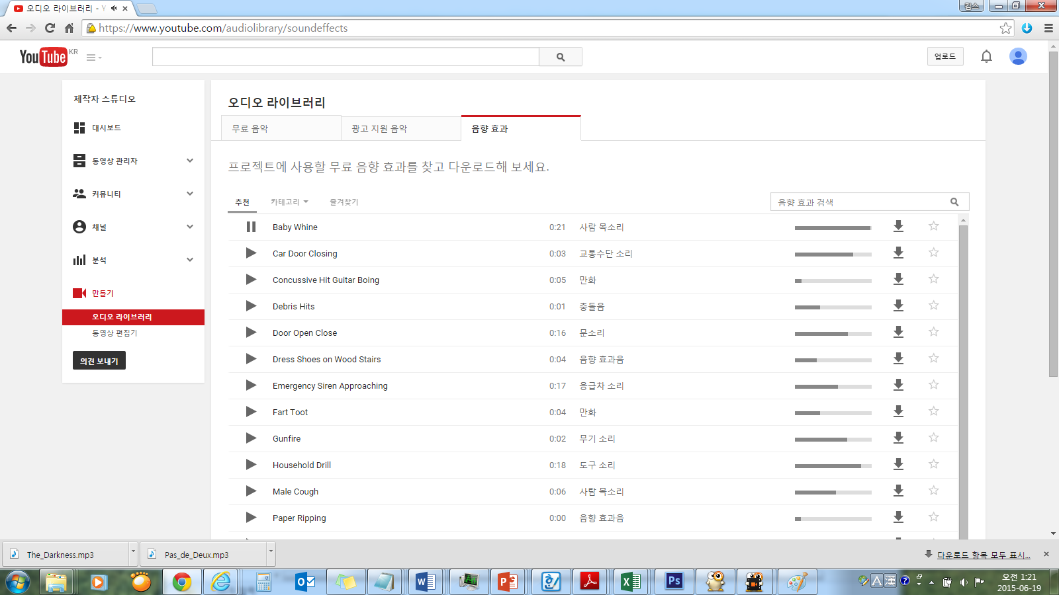The height and width of the screenshot is (595, 1059).
Task: Download the Baby Whine sound
Action: (x=898, y=226)
